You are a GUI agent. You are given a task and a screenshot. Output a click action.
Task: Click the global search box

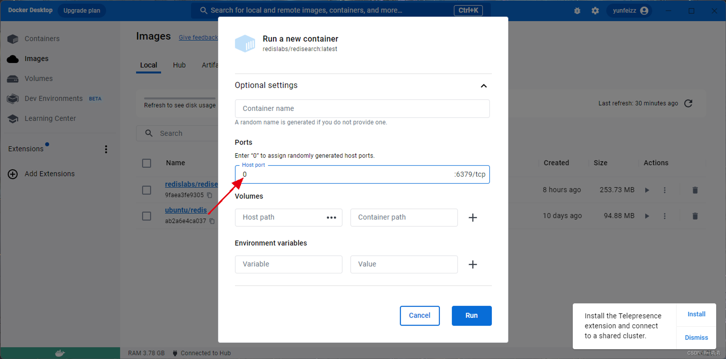340,11
